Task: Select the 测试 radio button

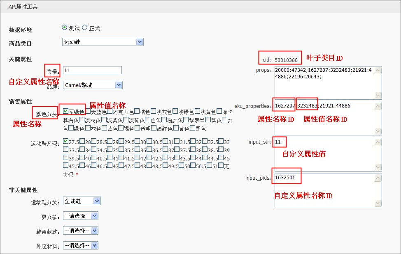Action: (x=65, y=27)
